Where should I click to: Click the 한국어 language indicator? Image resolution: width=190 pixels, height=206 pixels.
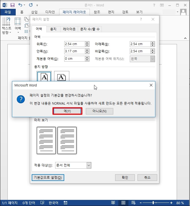[53, 203]
